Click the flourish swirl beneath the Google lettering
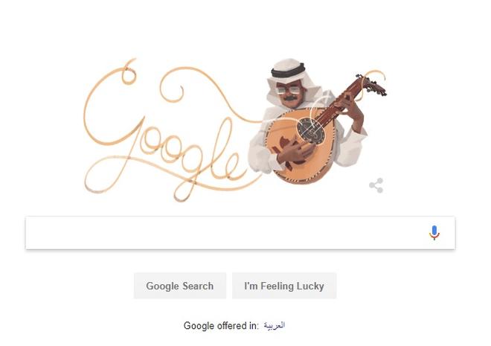The height and width of the screenshot is (346, 491). click(x=169, y=177)
